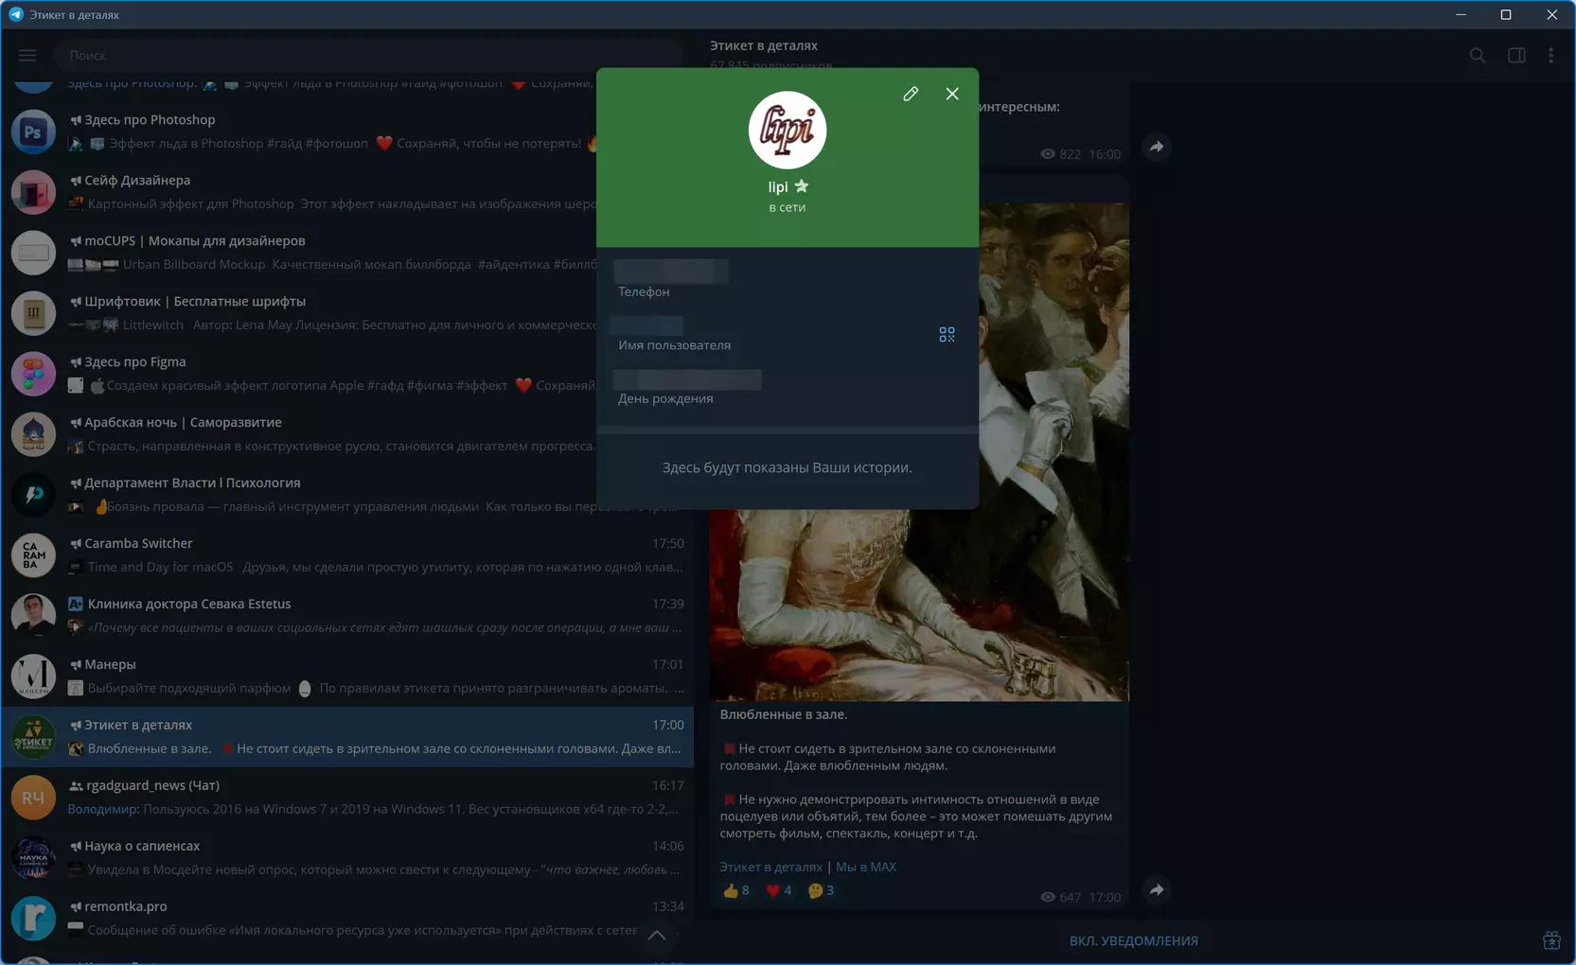Open the hamburger main menu

[27, 55]
